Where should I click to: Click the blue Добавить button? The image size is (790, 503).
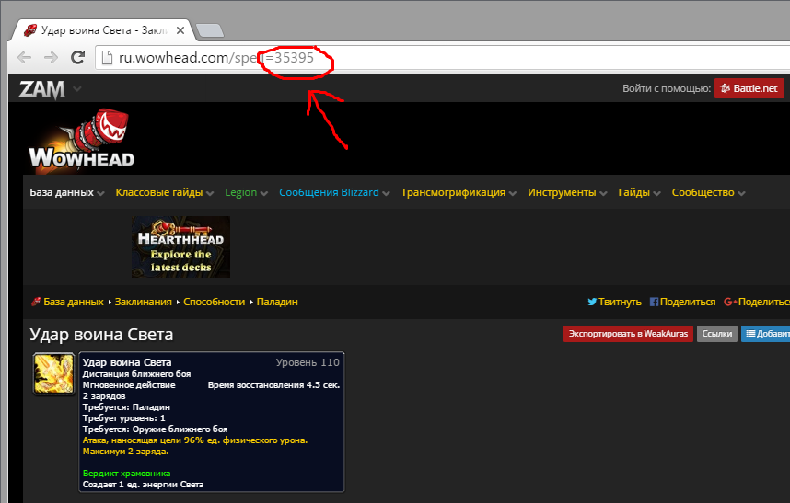point(765,334)
